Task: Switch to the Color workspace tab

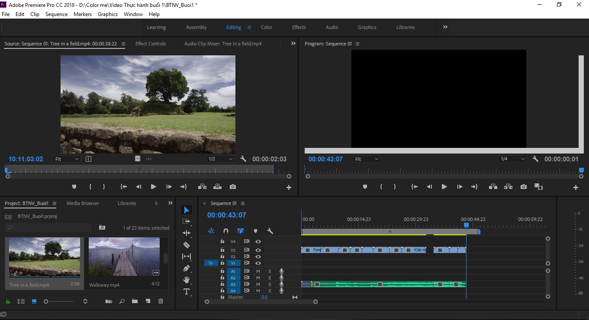Action: tap(267, 27)
